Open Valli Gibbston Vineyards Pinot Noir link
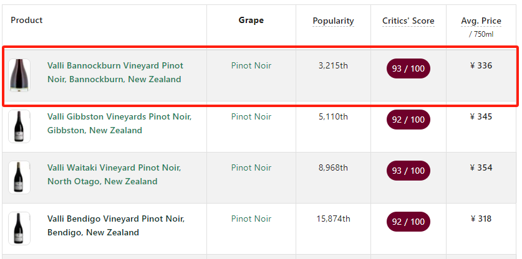This screenshot has height=259, width=522. tap(120, 123)
